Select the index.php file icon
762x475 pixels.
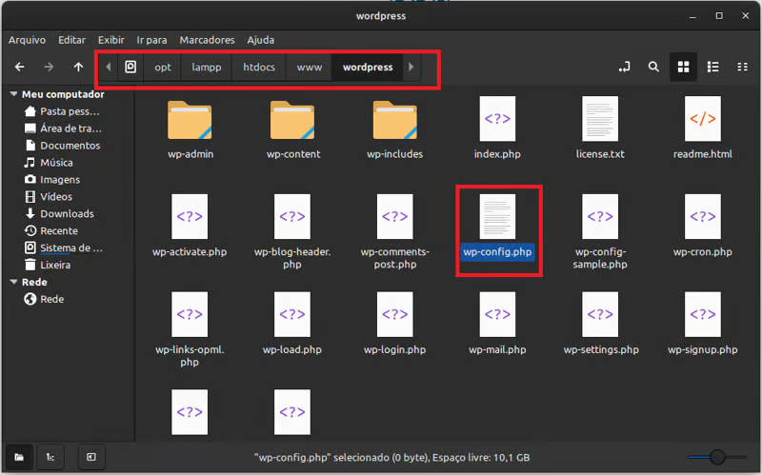pos(497,119)
